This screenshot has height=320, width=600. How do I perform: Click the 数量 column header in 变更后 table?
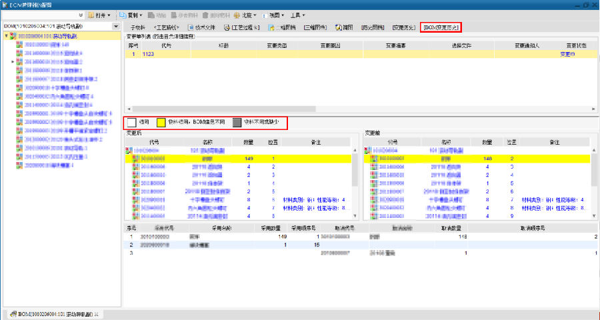[x=248, y=143]
